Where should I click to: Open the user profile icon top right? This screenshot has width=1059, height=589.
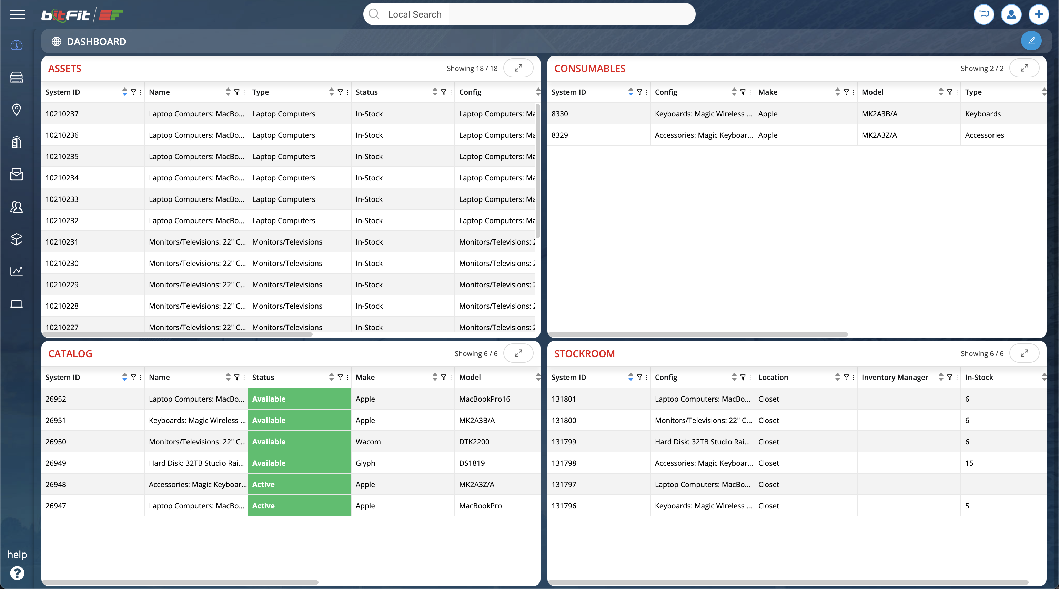coord(1011,14)
